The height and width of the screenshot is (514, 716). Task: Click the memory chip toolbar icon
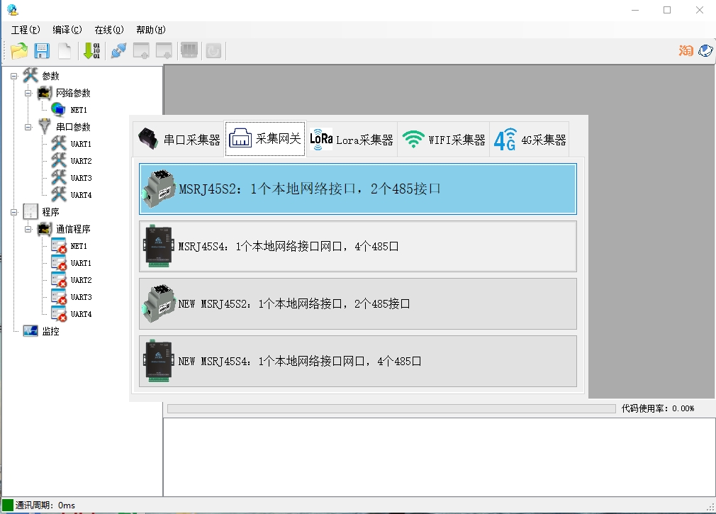189,50
